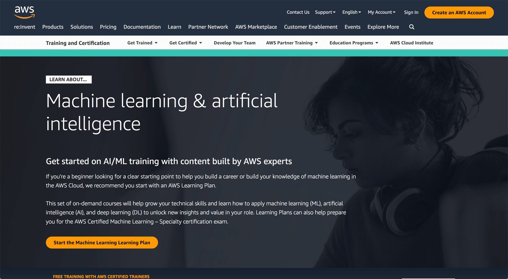Image resolution: width=508 pixels, height=279 pixels.
Task: Expand the Get Trained menu
Action: [x=142, y=43]
